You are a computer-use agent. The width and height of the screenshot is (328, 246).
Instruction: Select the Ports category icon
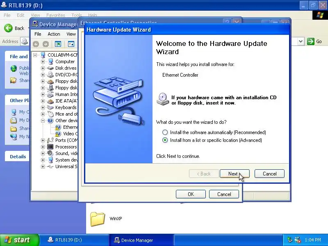click(x=50, y=140)
